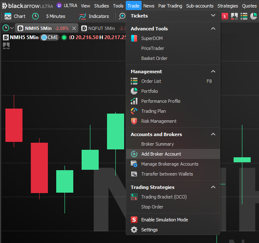Open Performance Profile
Screen dimensions: 259x243
(x=160, y=101)
